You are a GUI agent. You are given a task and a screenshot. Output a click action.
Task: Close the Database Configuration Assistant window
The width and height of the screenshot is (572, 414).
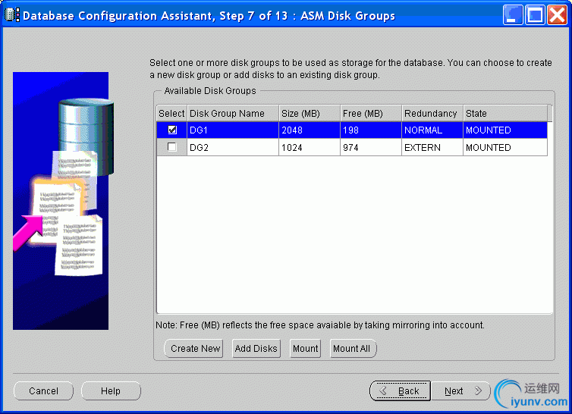pyautogui.click(x=557, y=15)
